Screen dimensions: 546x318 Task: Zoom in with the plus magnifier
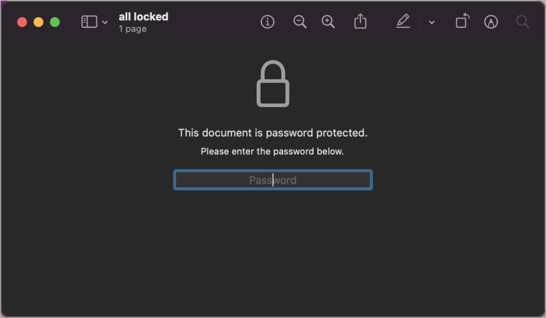(x=328, y=22)
